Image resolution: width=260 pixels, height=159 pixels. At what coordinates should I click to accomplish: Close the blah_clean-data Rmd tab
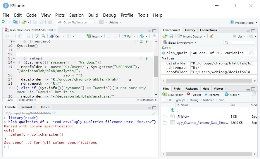coord(55,30)
